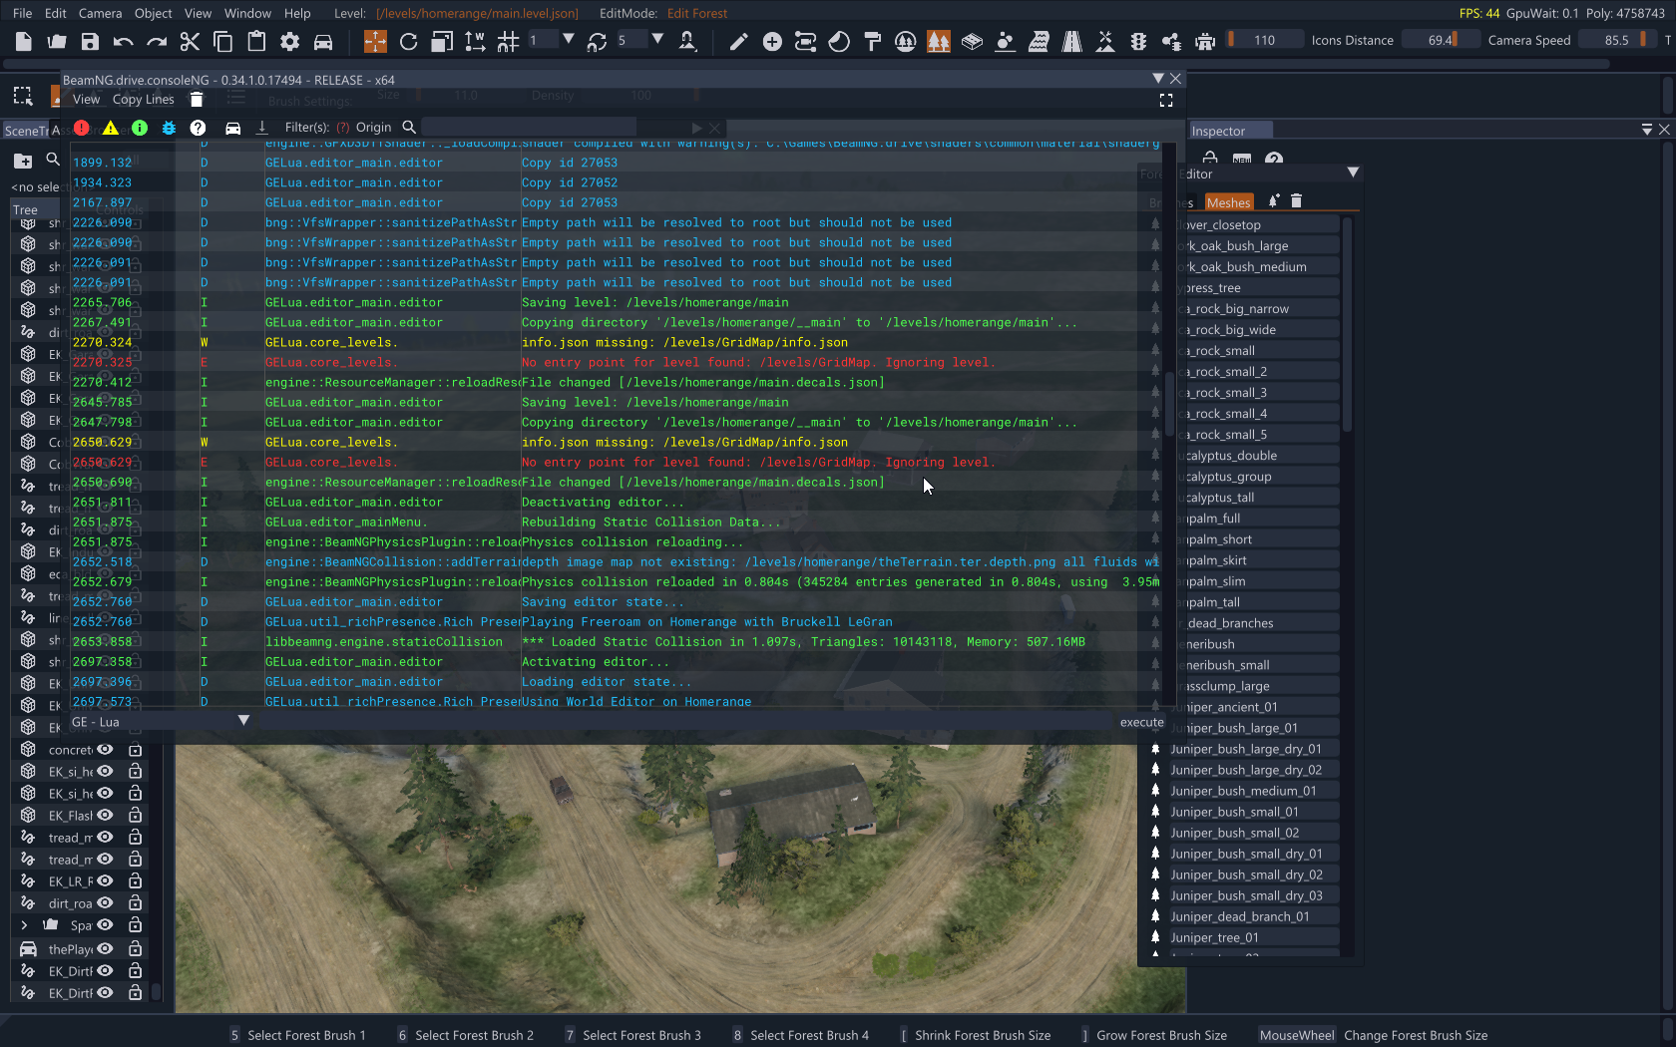The height and width of the screenshot is (1047, 1676).
Task: Toggle console auto-scroll down arrow
Action: point(262,128)
